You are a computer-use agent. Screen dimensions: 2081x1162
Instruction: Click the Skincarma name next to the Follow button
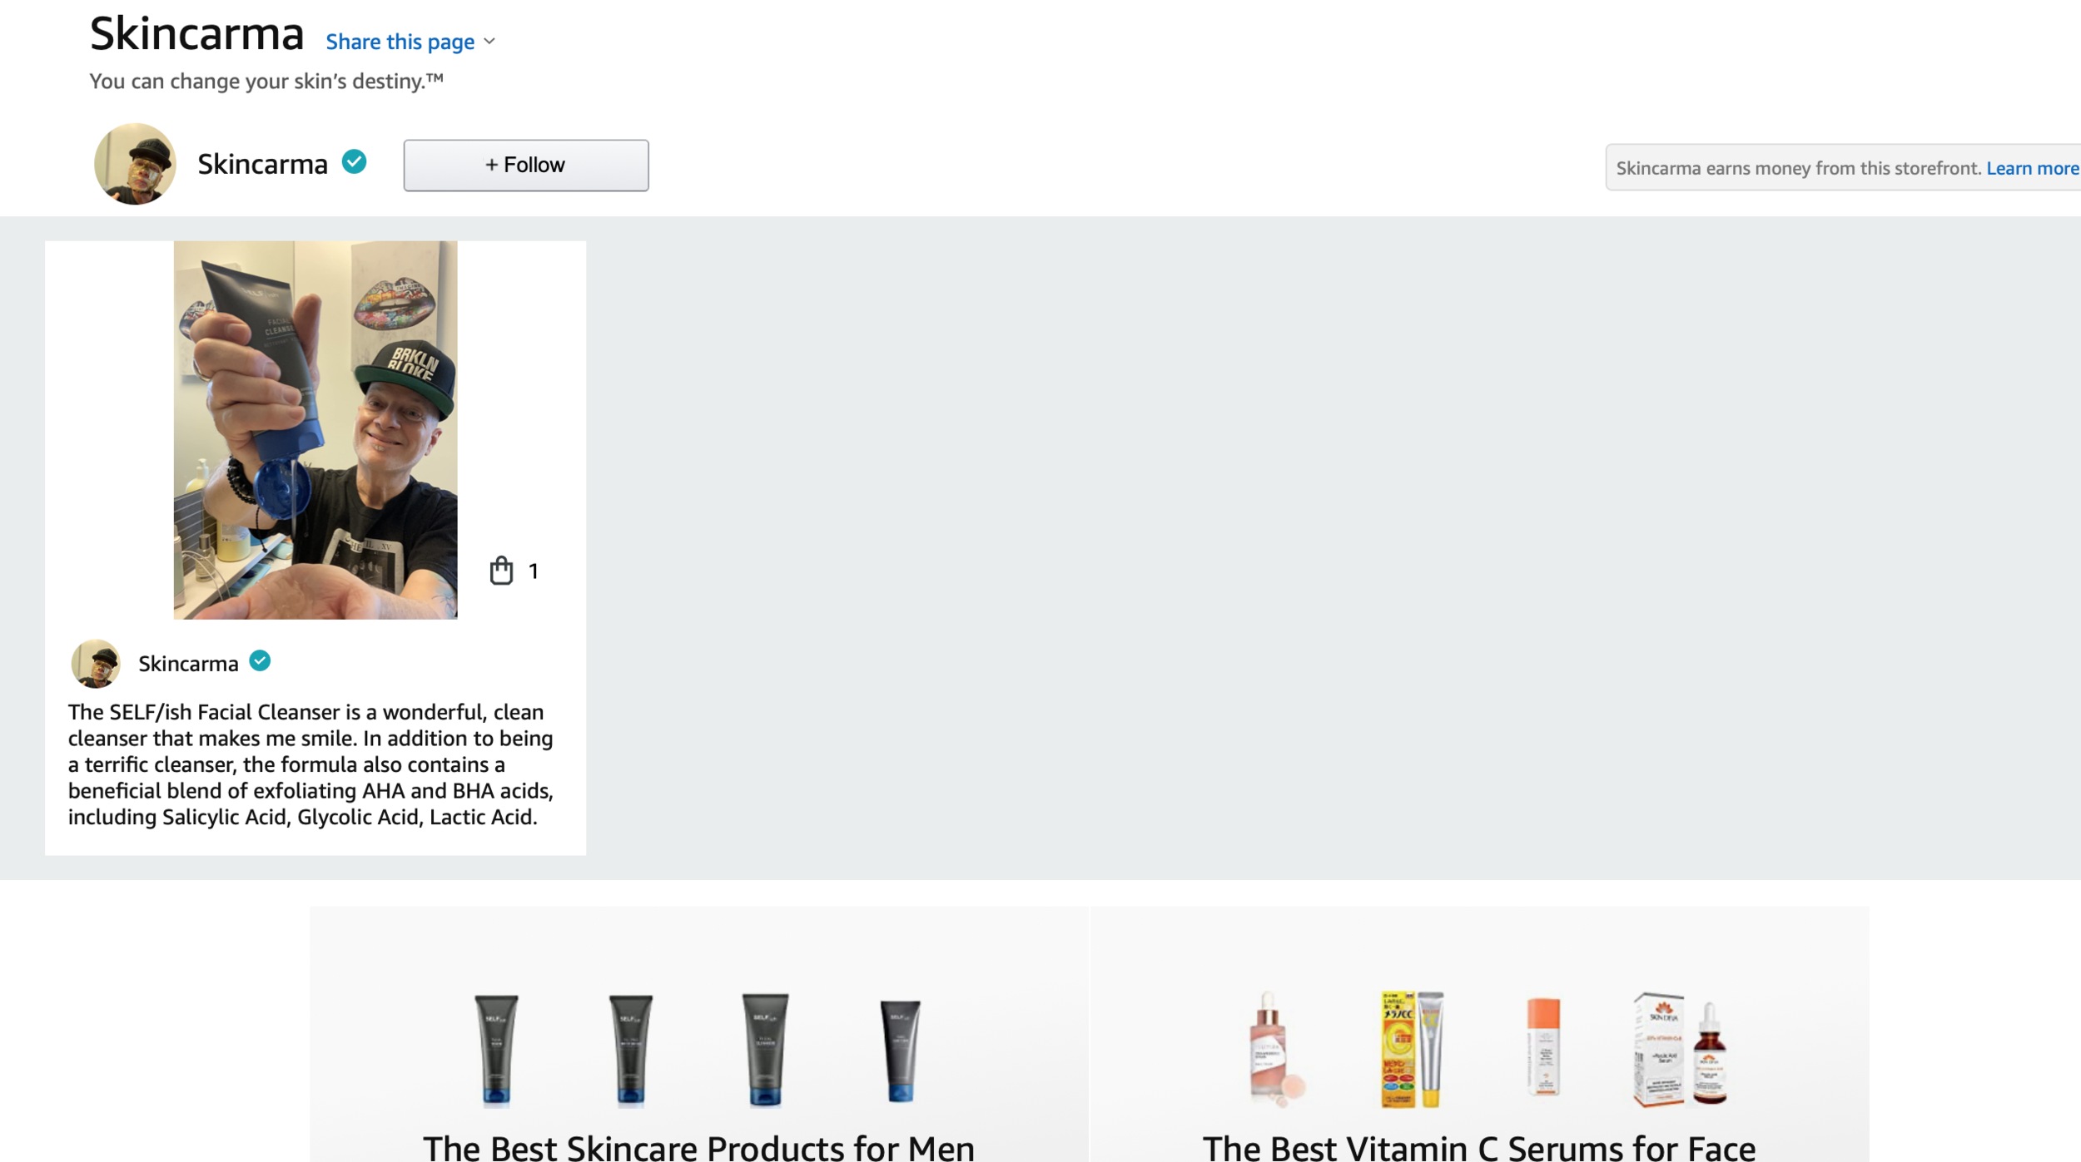[x=262, y=164]
